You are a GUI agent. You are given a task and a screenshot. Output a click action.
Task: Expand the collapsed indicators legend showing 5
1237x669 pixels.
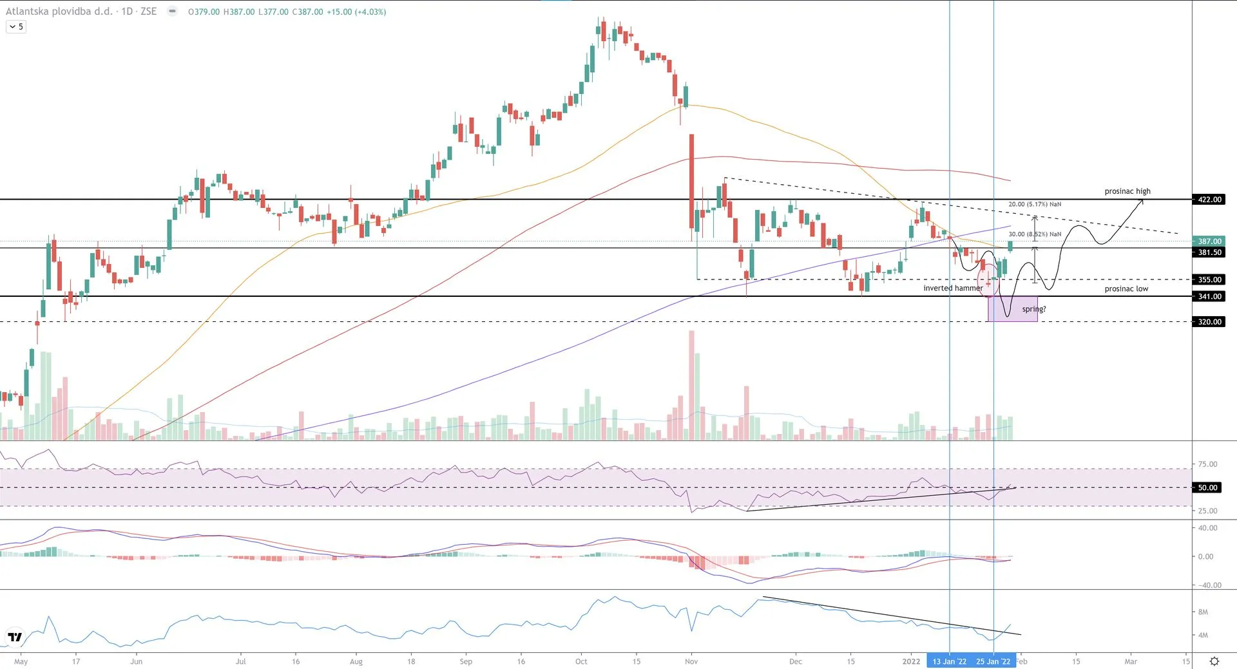coord(16,26)
